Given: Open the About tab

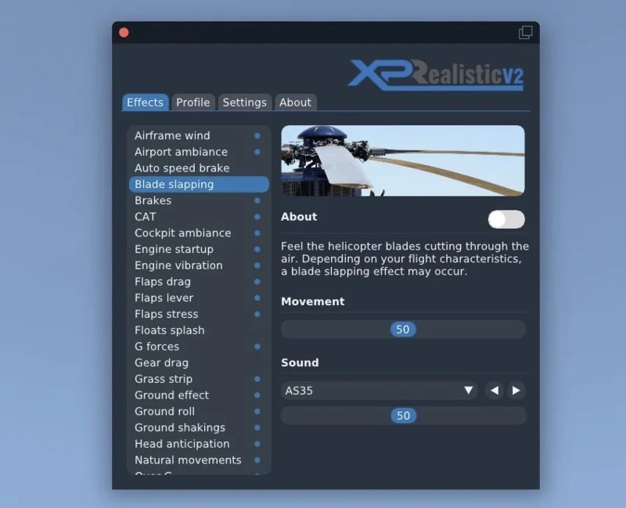Looking at the screenshot, I should click(x=295, y=103).
